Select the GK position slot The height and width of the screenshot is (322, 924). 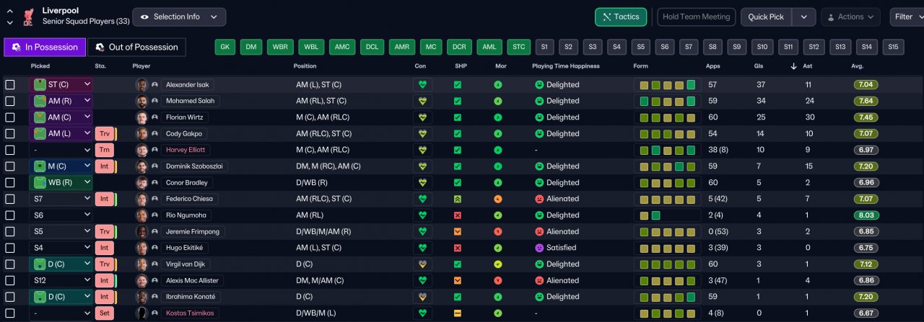(225, 47)
